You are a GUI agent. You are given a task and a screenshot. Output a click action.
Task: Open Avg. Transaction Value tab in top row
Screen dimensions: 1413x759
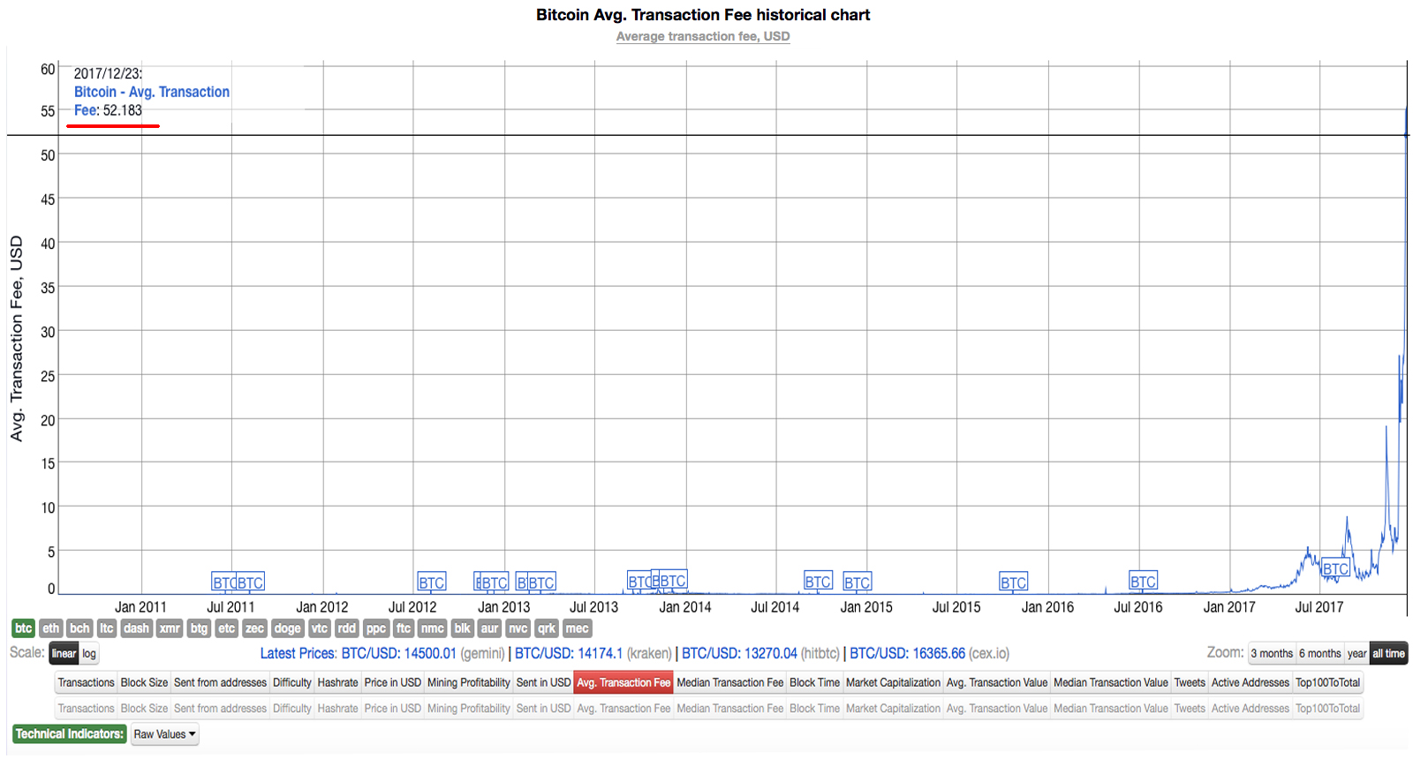click(x=996, y=683)
